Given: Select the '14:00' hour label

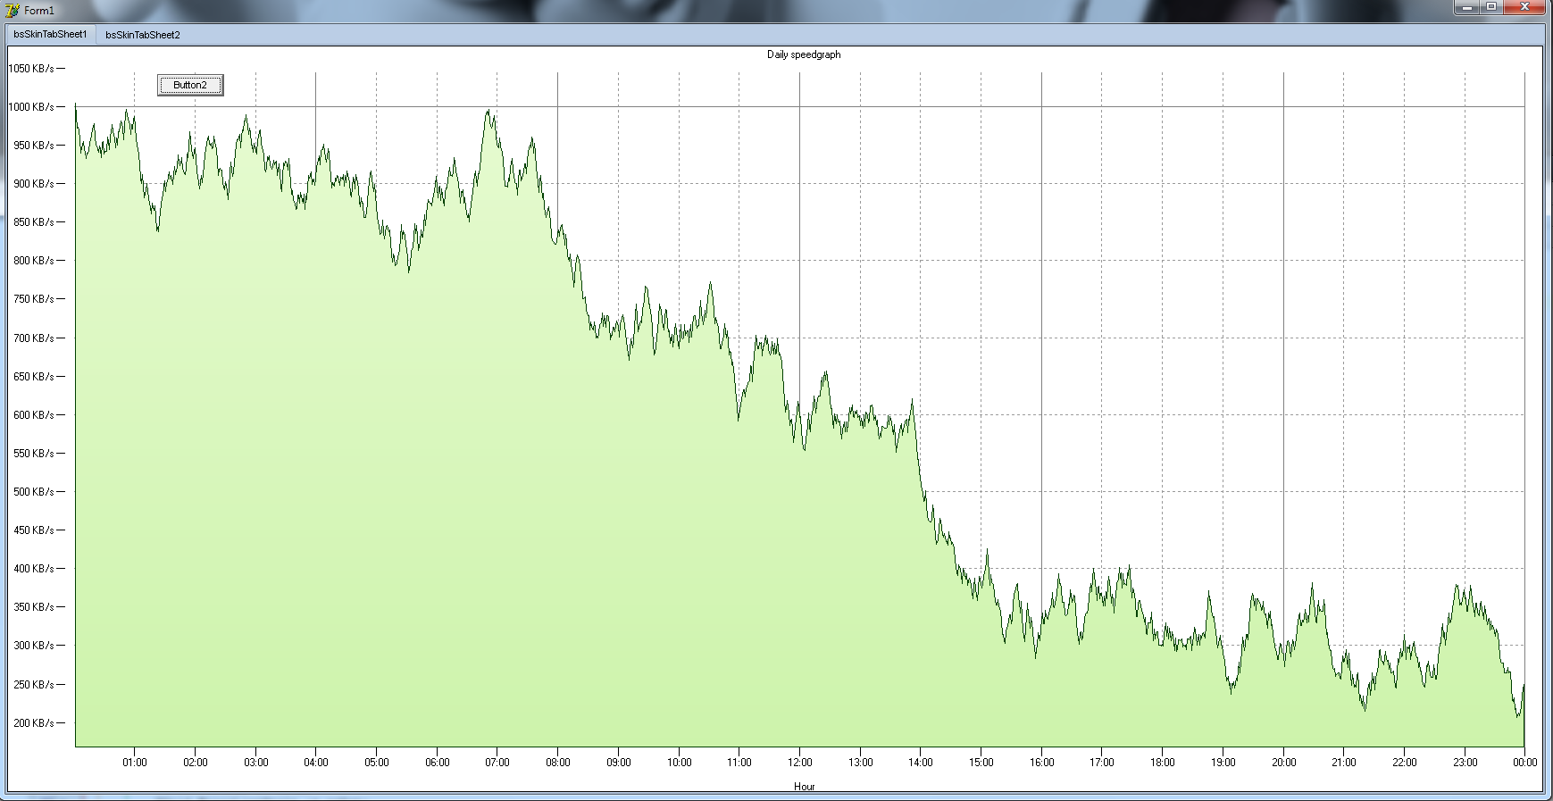Looking at the screenshot, I should (921, 763).
